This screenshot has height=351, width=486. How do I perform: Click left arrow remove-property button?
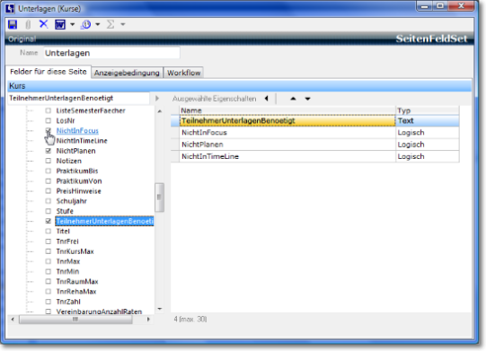tap(267, 99)
